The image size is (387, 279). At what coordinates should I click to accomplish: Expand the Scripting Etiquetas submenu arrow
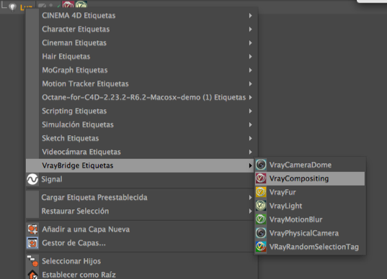point(251,111)
